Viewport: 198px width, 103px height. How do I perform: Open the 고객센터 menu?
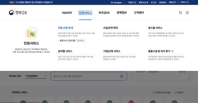(139, 13)
